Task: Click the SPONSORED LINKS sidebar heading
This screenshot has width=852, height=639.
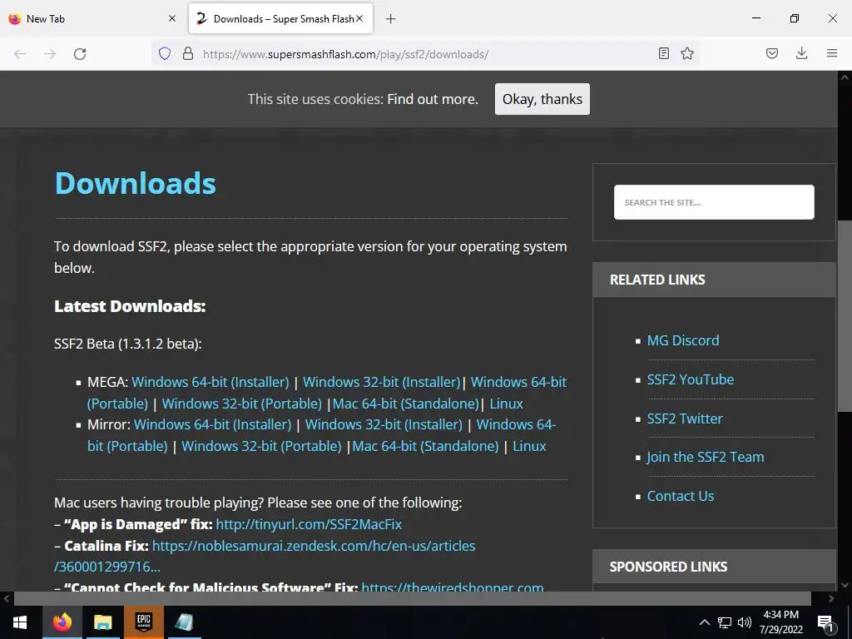Action: pyautogui.click(x=668, y=567)
